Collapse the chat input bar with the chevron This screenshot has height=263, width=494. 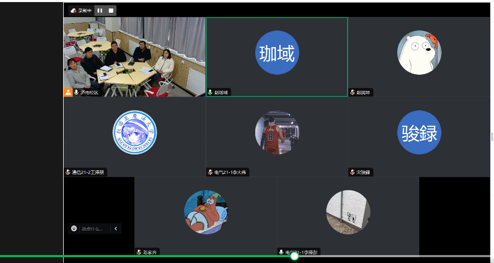click(116, 229)
